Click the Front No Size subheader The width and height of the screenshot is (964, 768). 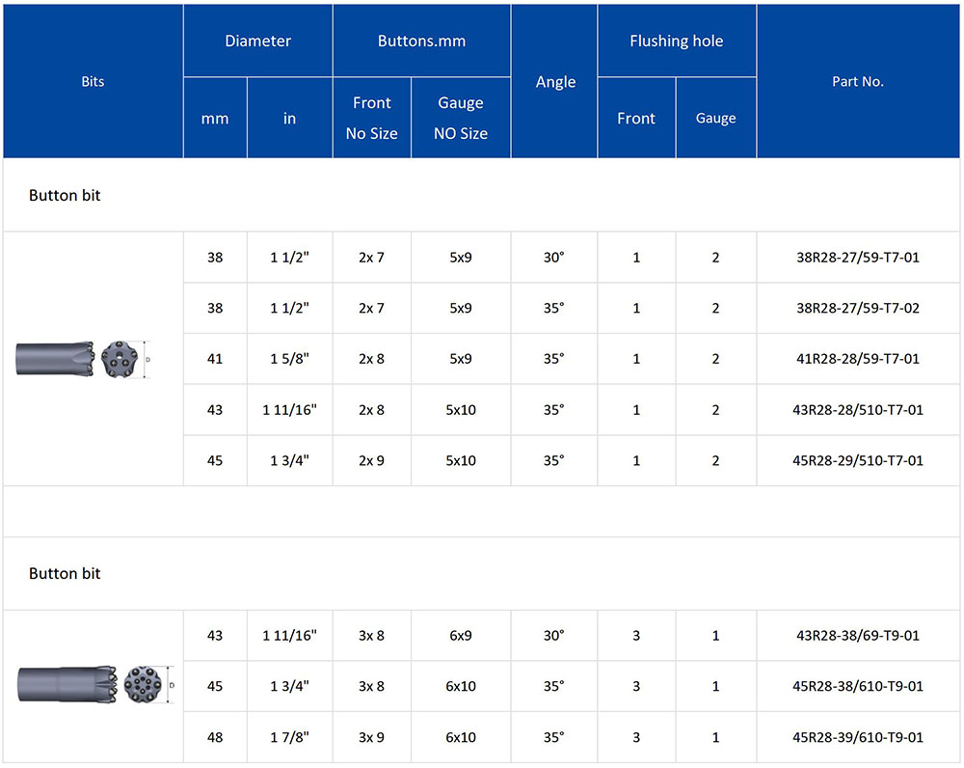tap(371, 118)
